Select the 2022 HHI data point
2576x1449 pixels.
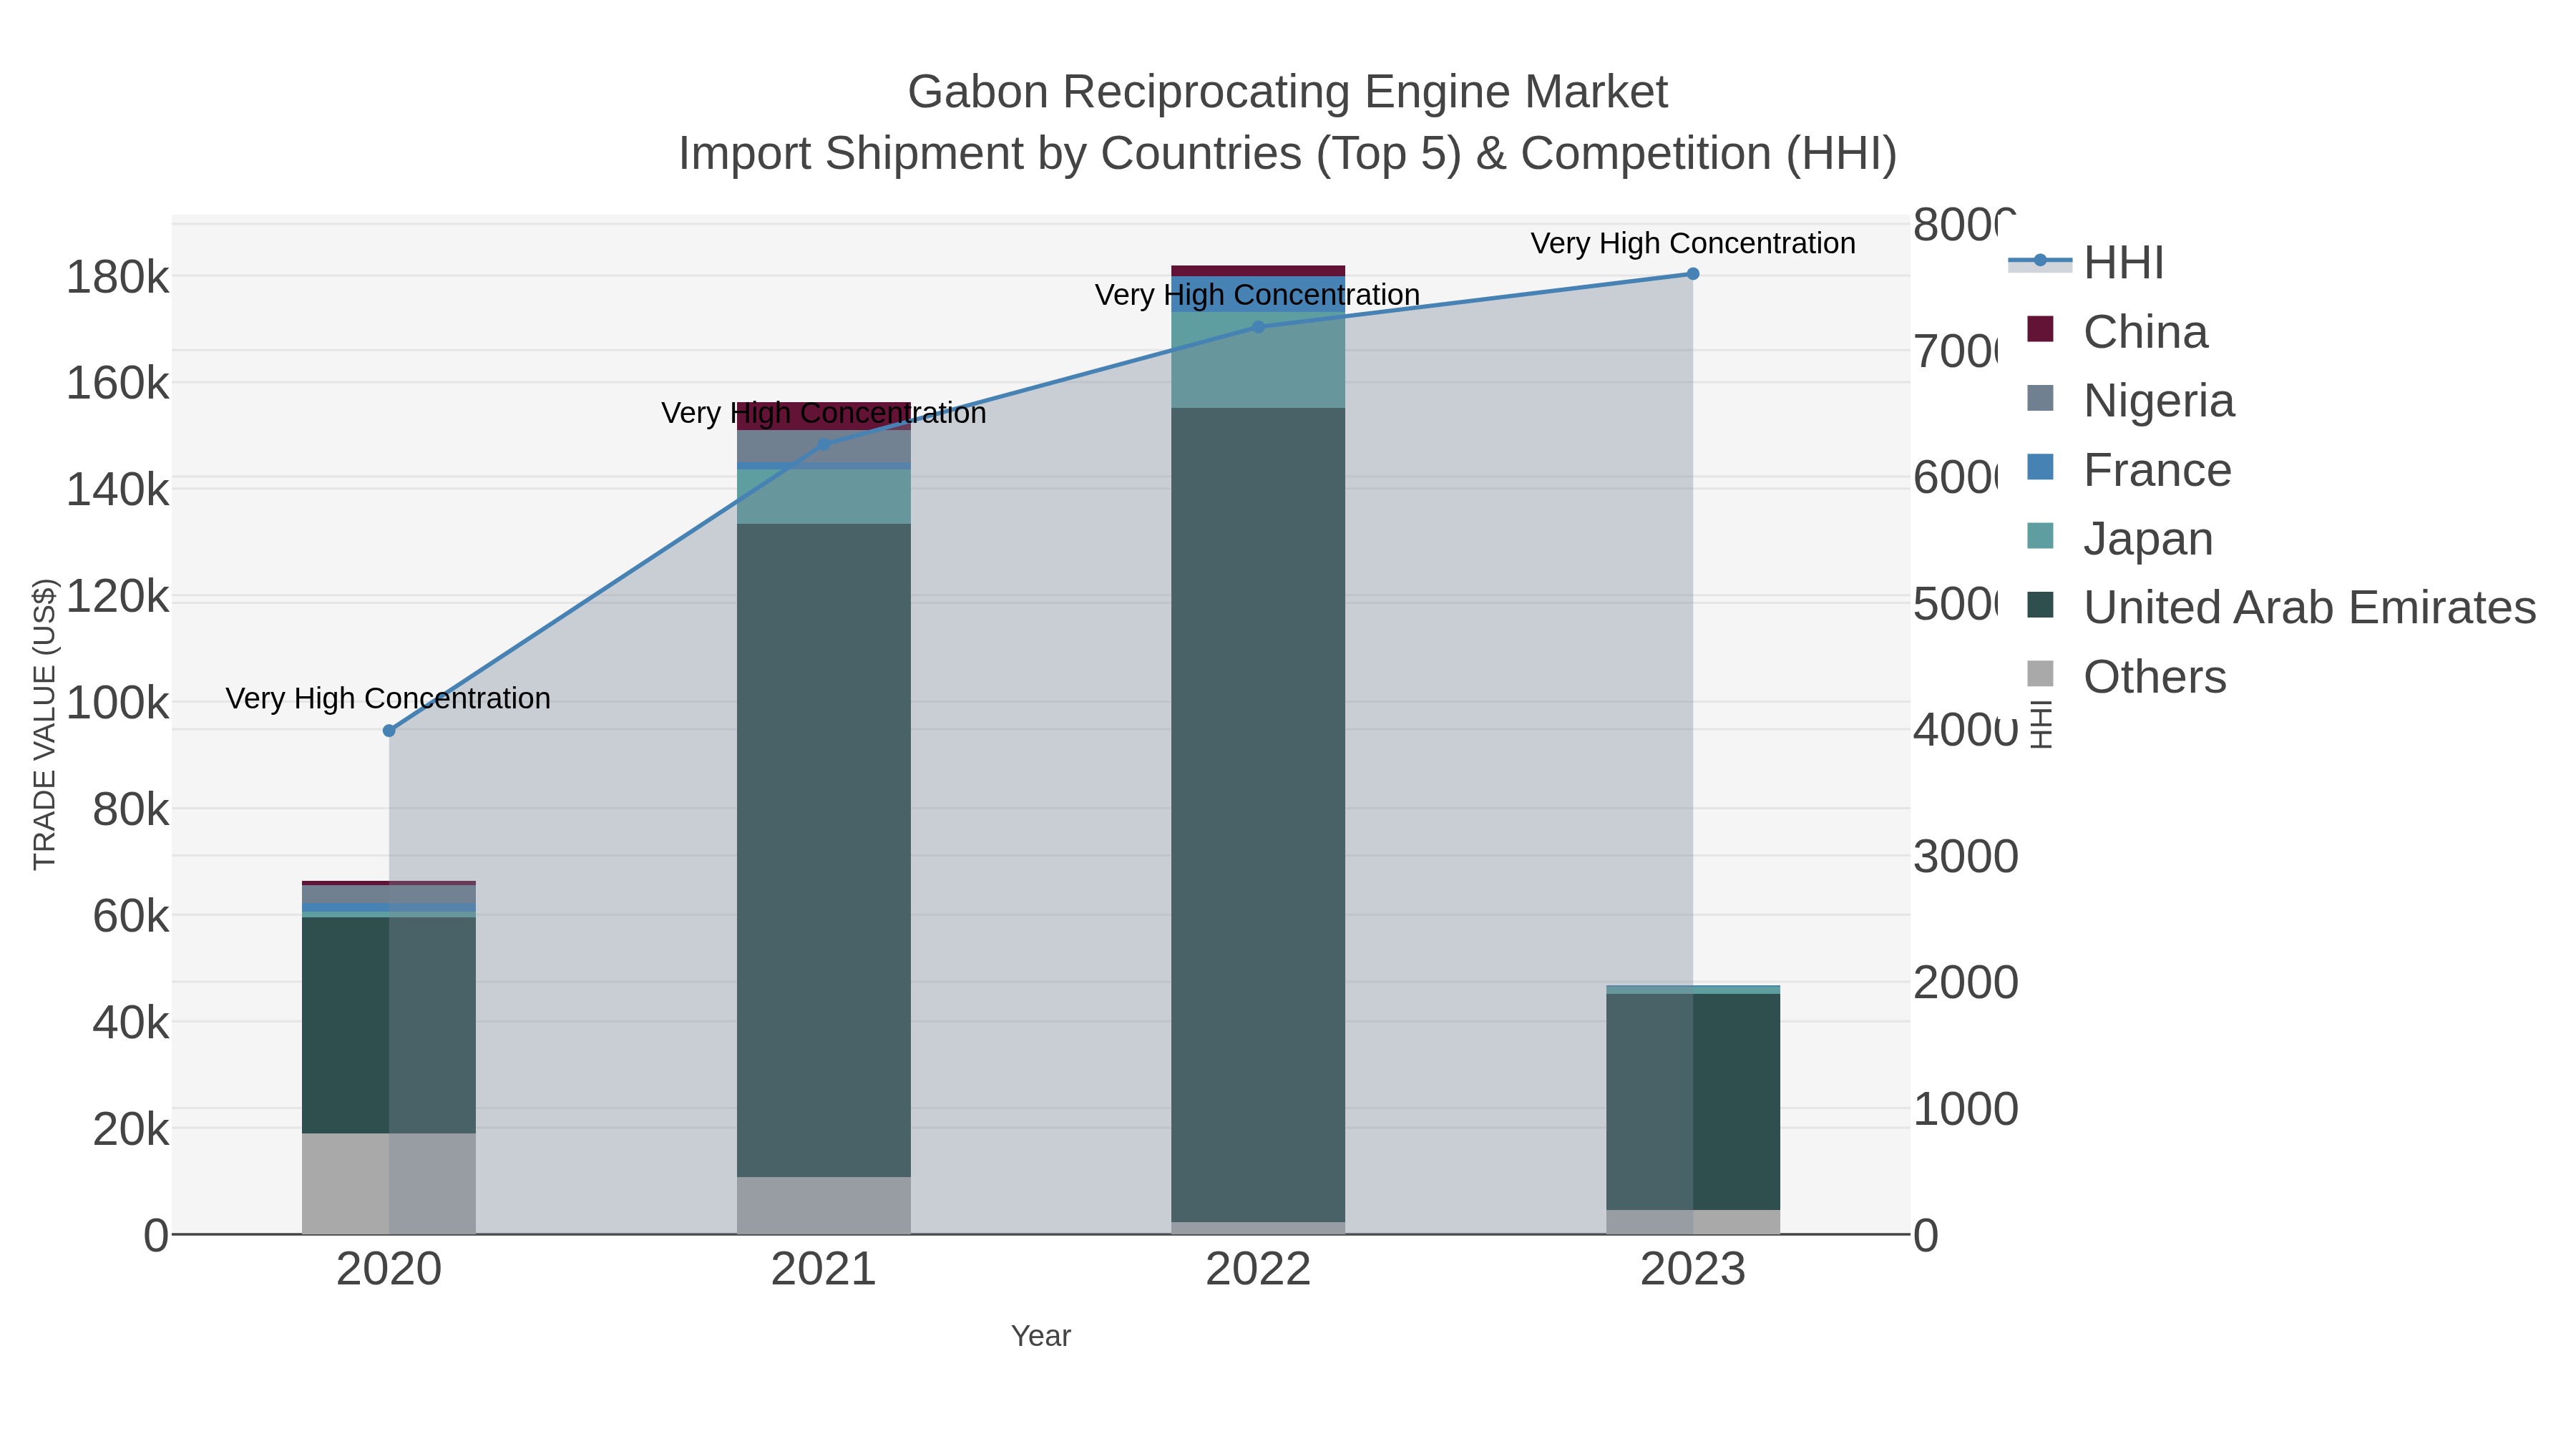coord(1258,327)
